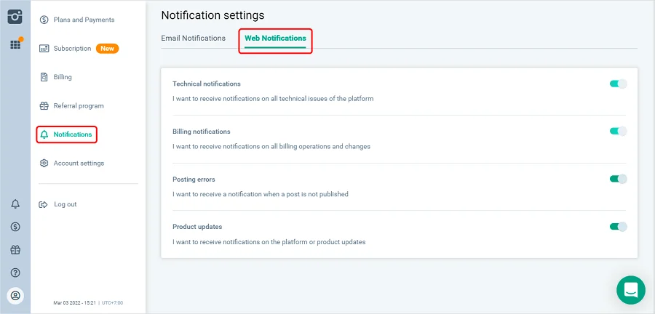The height and width of the screenshot is (314, 655).
Task: Open Account settings
Action: click(78, 164)
